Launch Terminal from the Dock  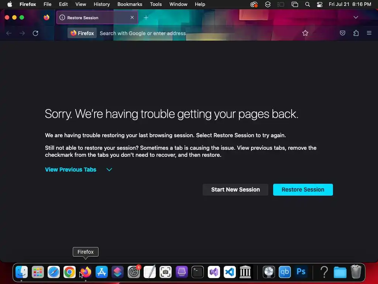198,272
